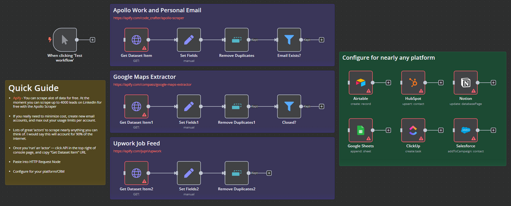Open the Salesforce node
The width and height of the screenshot is (511, 206).
coord(465,130)
